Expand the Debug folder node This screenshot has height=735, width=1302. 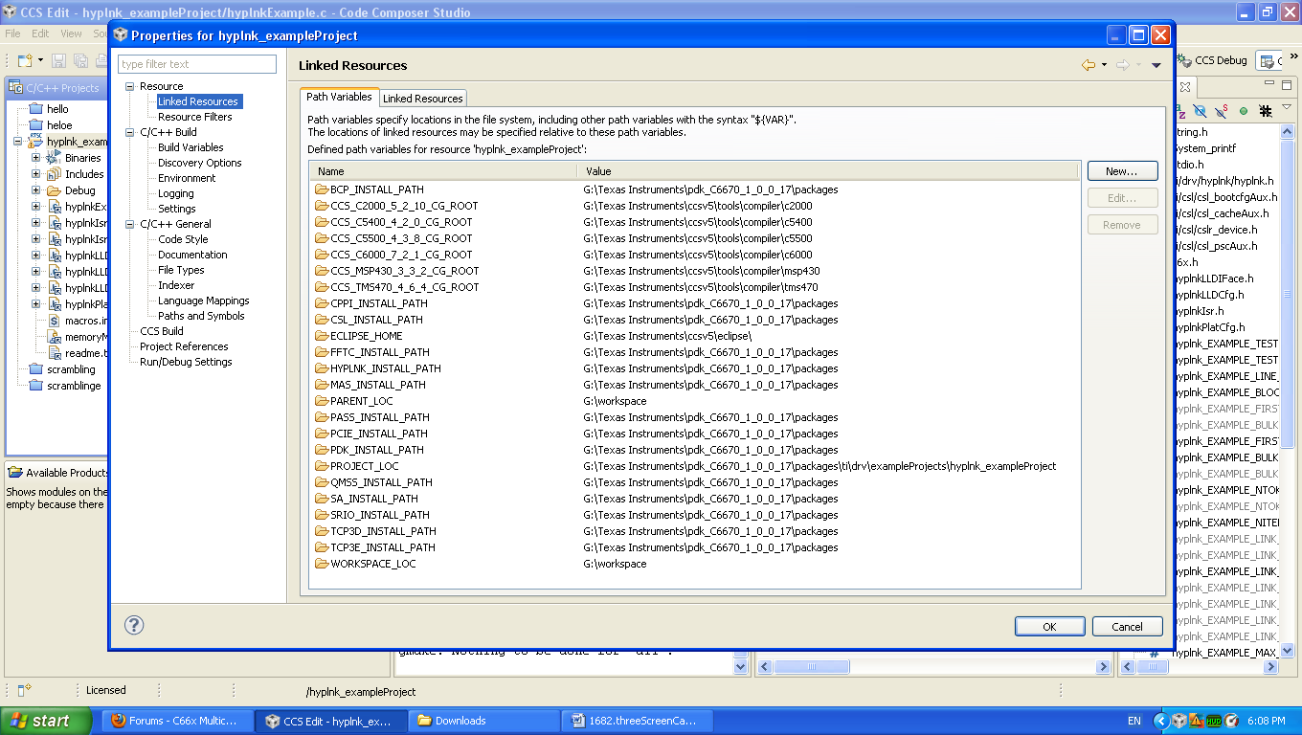coord(36,190)
